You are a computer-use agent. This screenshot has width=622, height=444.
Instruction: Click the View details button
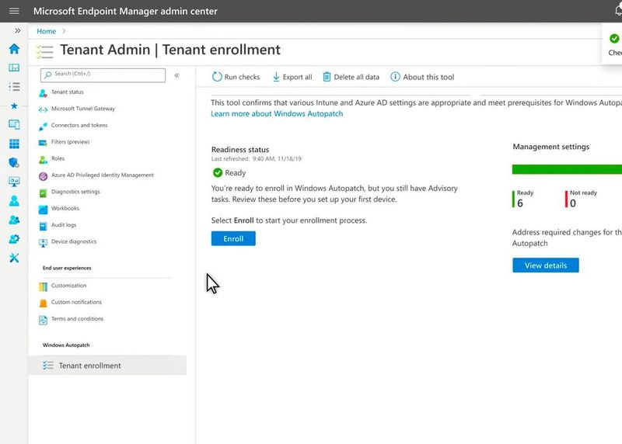point(545,265)
